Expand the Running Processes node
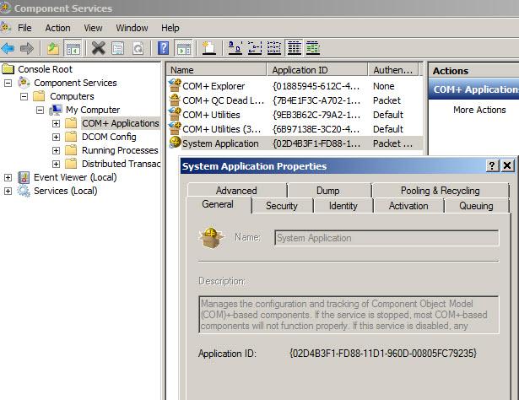The image size is (519, 400). click(57, 150)
